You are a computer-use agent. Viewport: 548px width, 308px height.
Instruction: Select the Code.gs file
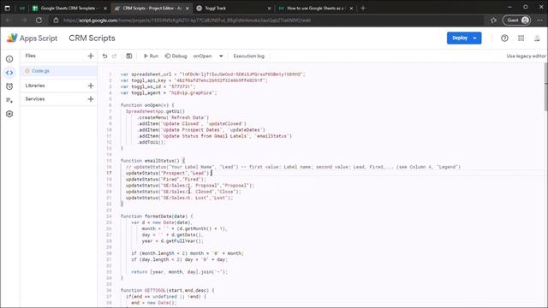[x=59, y=71]
